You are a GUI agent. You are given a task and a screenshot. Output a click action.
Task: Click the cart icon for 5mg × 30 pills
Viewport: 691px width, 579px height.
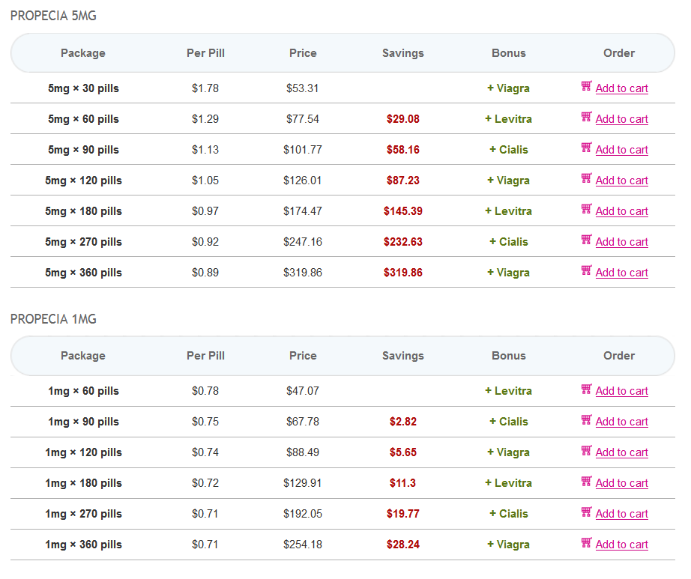[586, 87]
